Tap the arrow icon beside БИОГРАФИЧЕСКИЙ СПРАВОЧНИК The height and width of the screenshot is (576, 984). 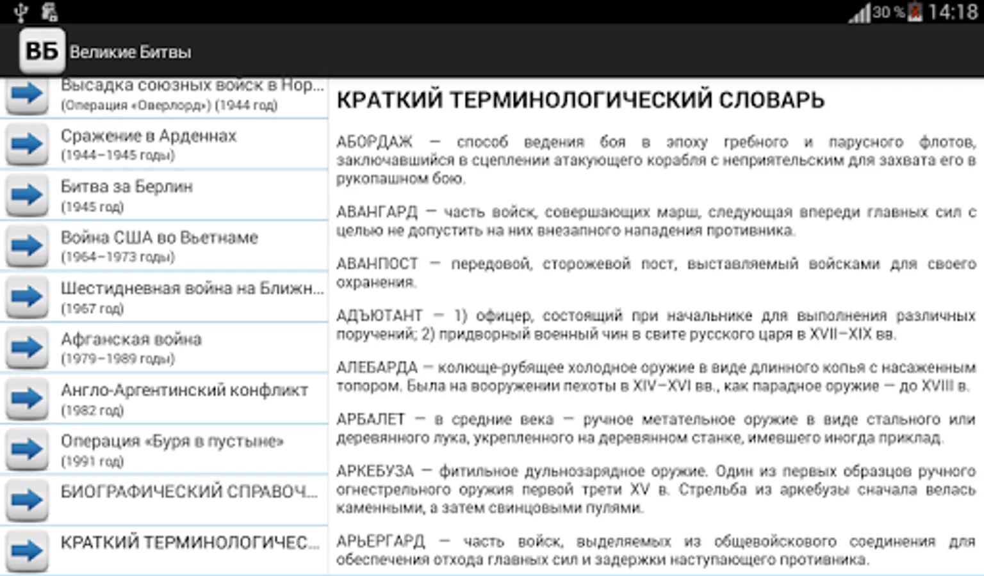[27, 500]
